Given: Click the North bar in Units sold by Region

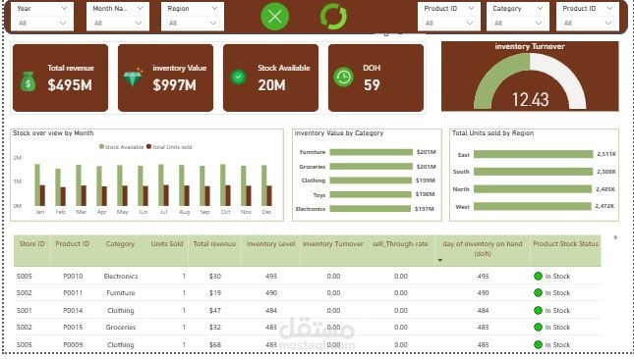Looking at the screenshot, I should pyautogui.click(x=533, y=189).
